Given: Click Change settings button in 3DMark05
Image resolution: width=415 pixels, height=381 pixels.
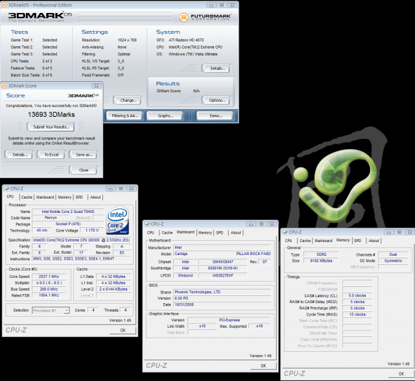Looking at the screenshot, I should [128, 101].
